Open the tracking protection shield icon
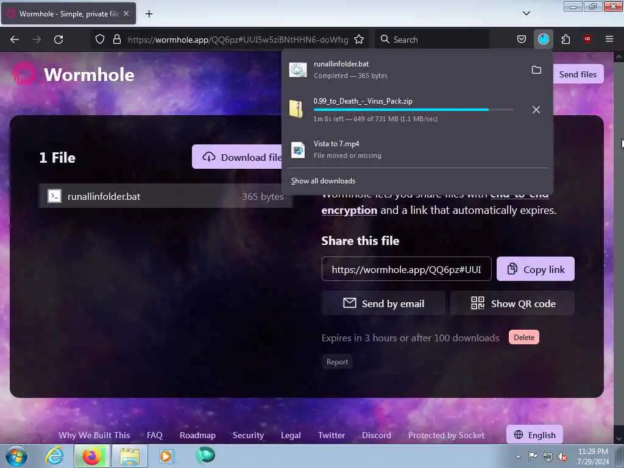Screen dimensions: 624x468 coord(100,40)
